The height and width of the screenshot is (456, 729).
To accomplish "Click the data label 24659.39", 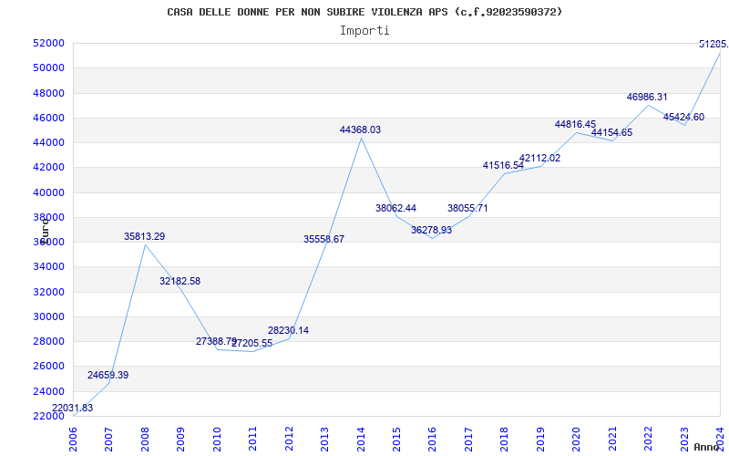I will pos(108,375).
